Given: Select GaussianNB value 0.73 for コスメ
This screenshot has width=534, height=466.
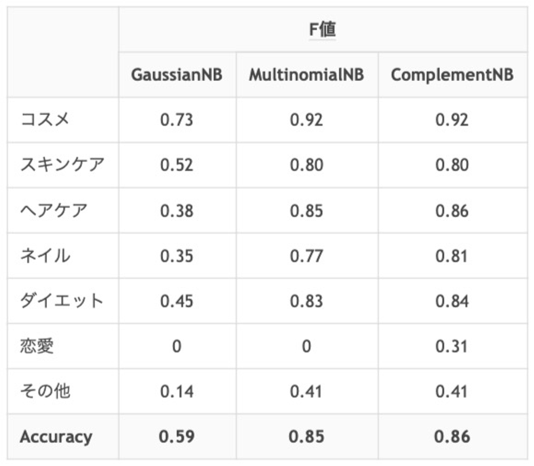Looking at the screenshot, I should pos(177,120).
